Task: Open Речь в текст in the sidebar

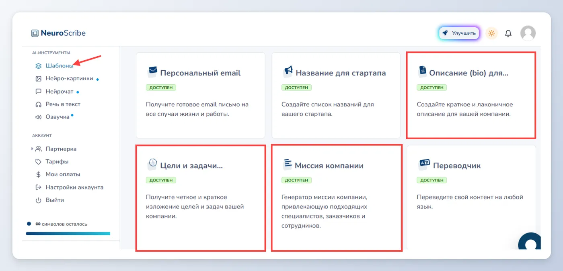Action: [63, 104]
